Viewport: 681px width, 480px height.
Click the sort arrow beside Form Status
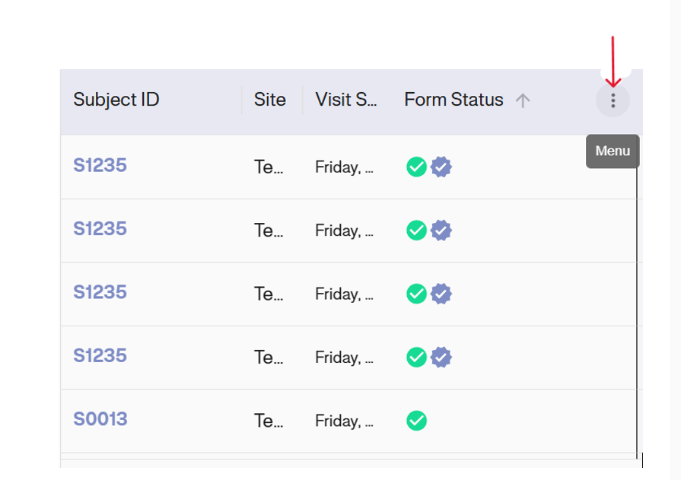click(x=522, y=100)
